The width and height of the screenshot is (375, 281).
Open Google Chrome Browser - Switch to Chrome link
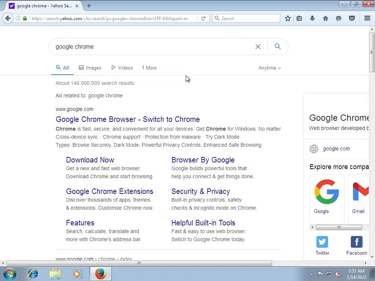point(128,119)
